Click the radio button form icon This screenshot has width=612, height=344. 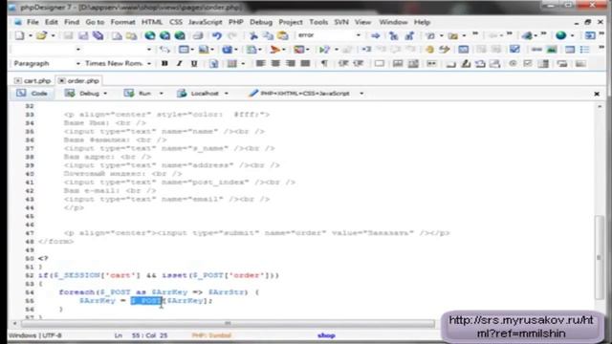[513, 64]
